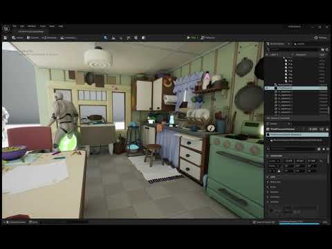Click the Unreal Engine logo icon
Viewport: 332px width, 249px height.
point(6,28)
